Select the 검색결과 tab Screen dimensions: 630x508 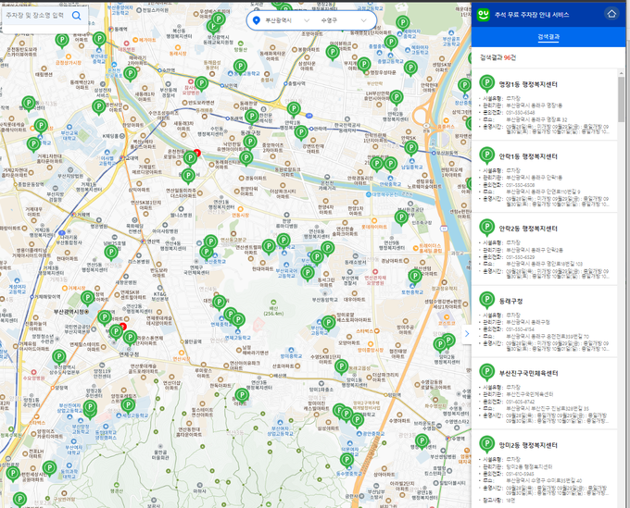point(548,37)
